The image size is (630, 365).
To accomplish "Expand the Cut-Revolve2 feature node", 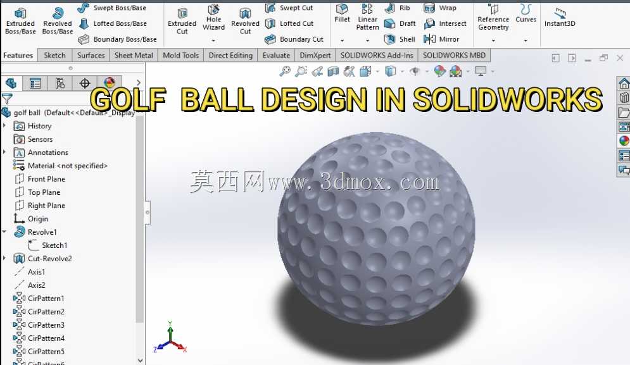I will 4,258.
